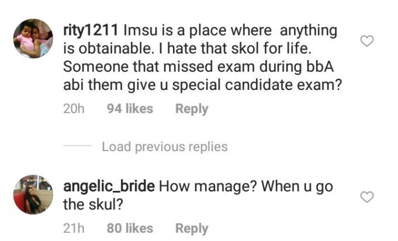This screenshot has width=398, height=241.
Task: Reply to angelic_bride's comment
Action: point(191,228)
